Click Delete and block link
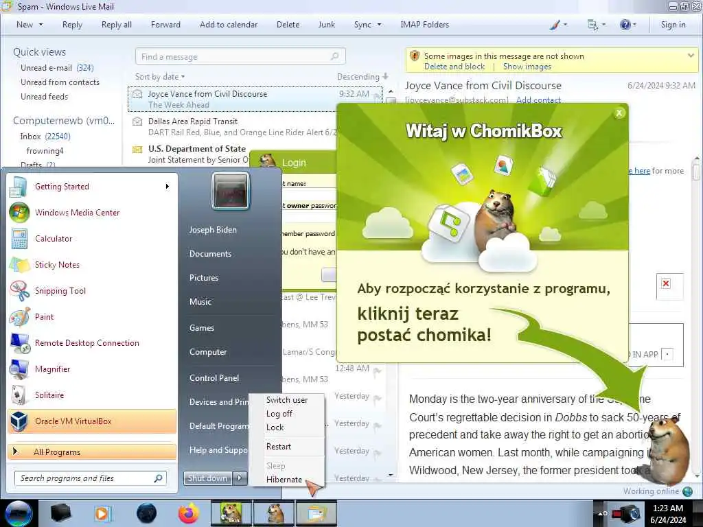Image resolution: width=703 pixels, height=527 pixels. point(454,67)
